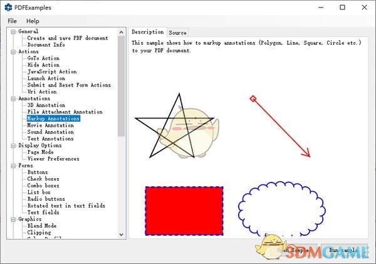Select Buttons sample under Forms

pyautogui.click(x=38, y=172)
